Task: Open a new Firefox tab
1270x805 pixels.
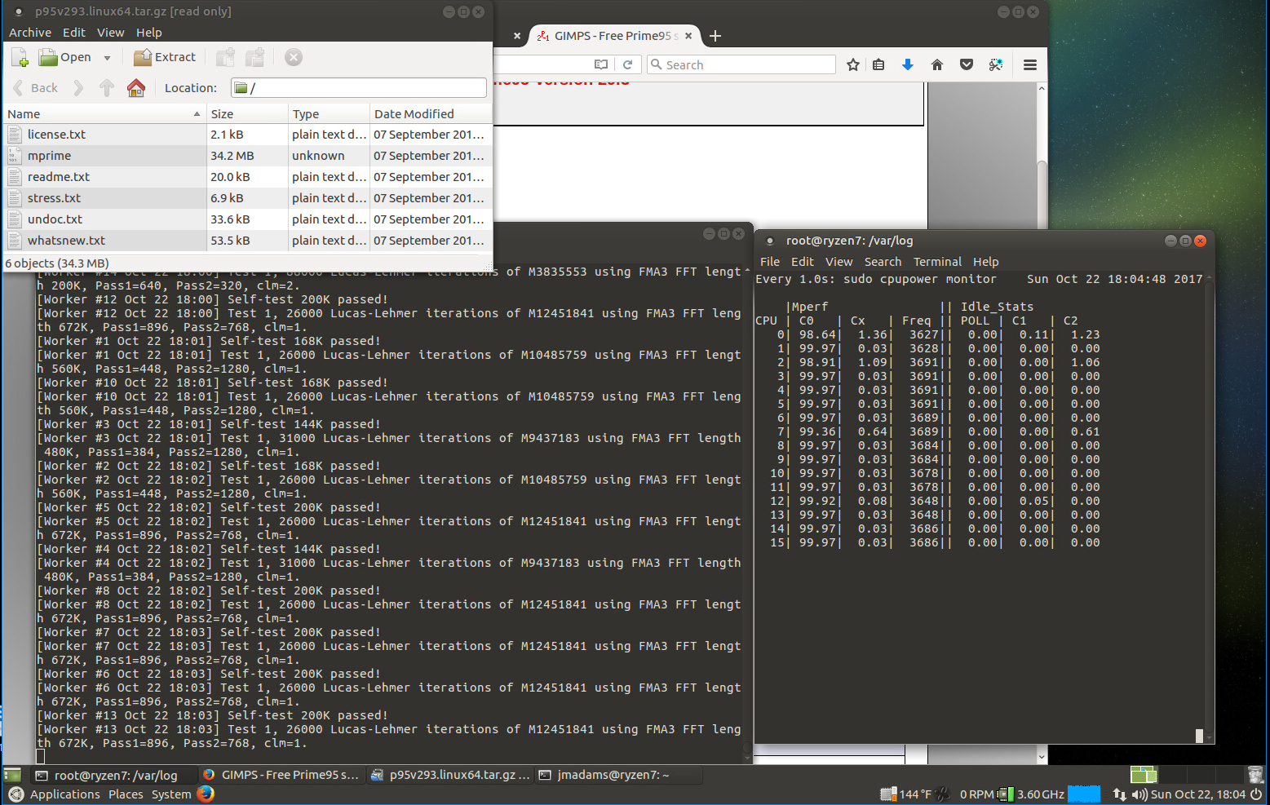Action: (715, 36)
